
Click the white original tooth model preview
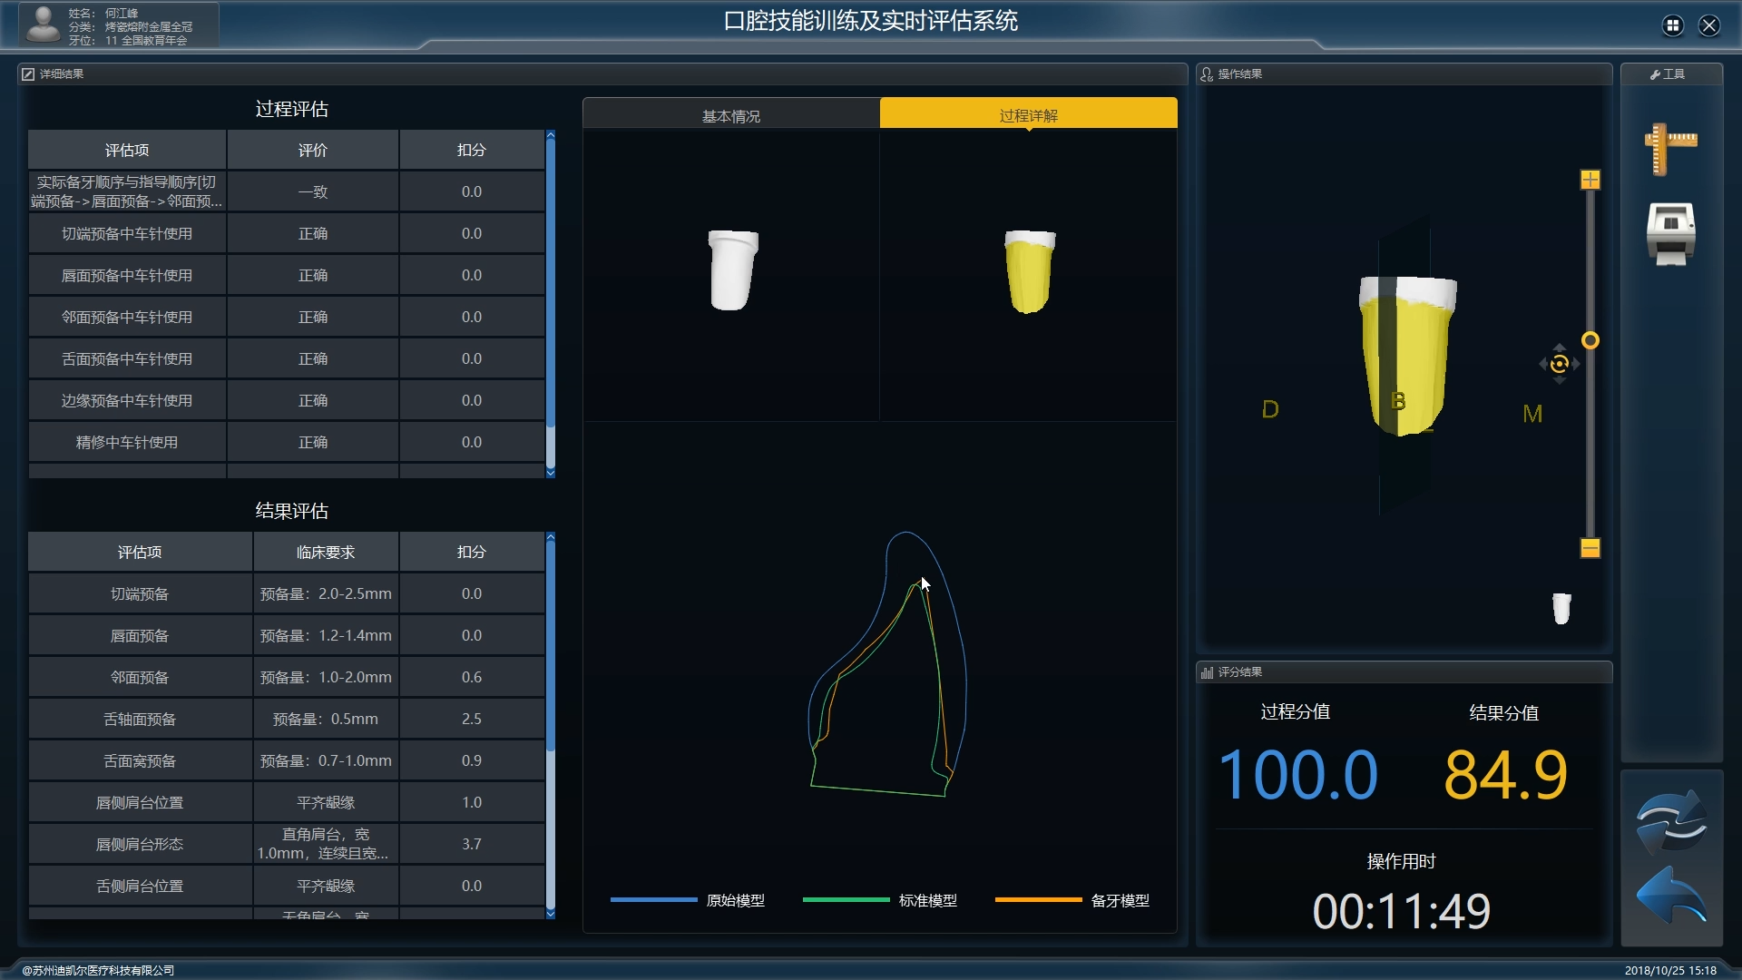[x=732, y=270]
